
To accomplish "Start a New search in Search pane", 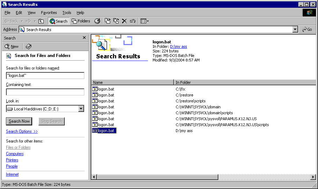I will click(x=12, y=46).
